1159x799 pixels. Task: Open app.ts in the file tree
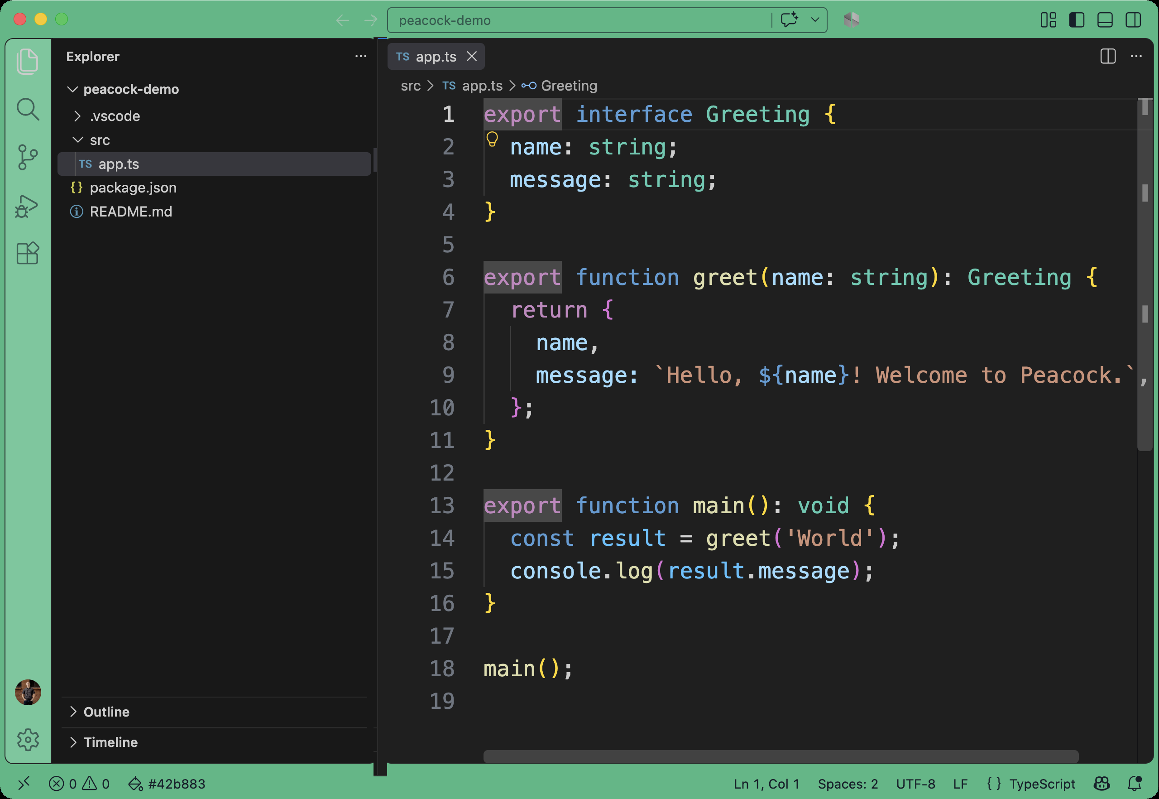pos(214,164)
